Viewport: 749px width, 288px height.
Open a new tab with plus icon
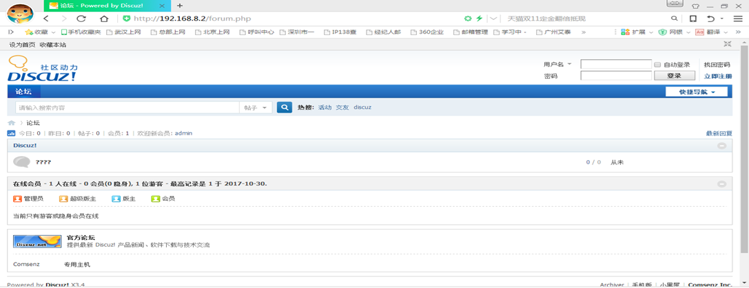[180, 5]
